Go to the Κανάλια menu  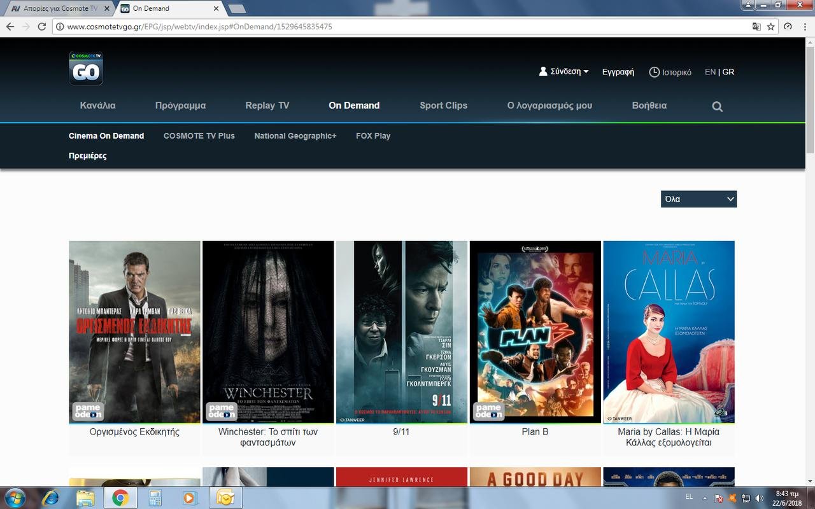tap(98, 106)
